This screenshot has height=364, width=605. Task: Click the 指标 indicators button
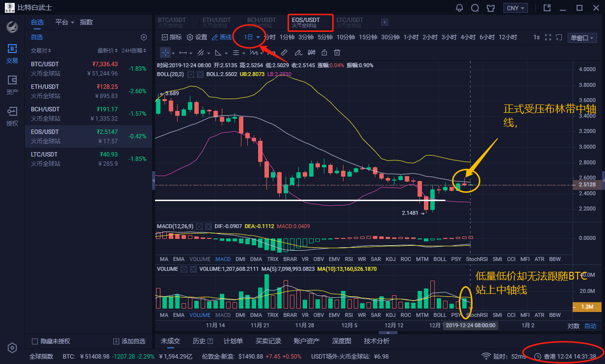(171, 37)
